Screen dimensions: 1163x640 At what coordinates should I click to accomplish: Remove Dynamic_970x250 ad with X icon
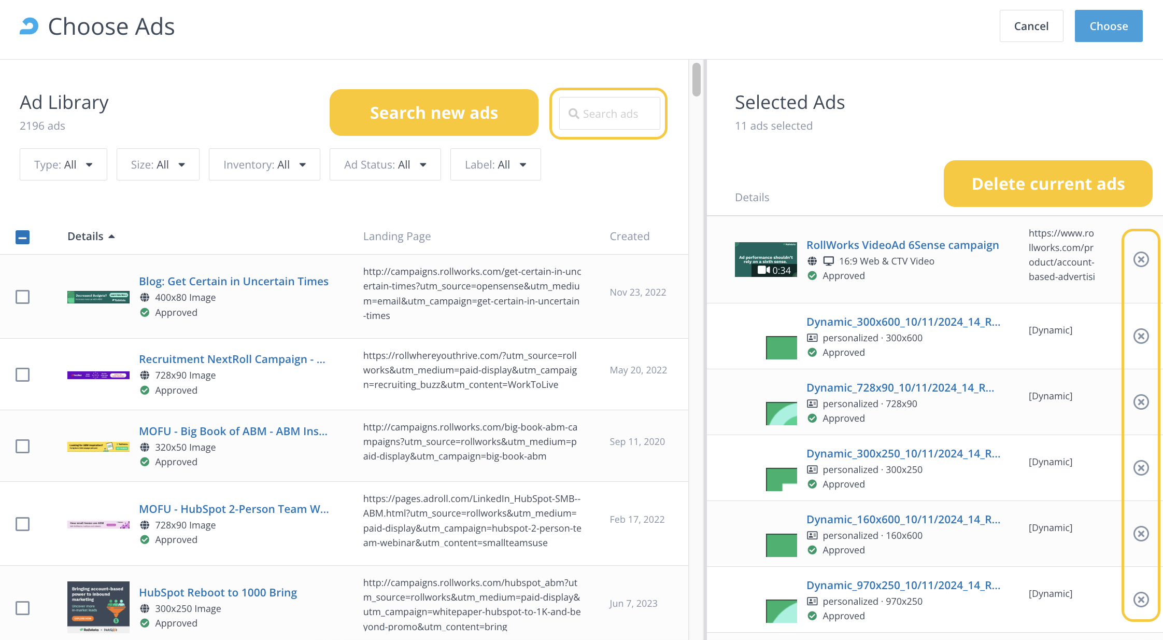click(x=1141, y=600)
